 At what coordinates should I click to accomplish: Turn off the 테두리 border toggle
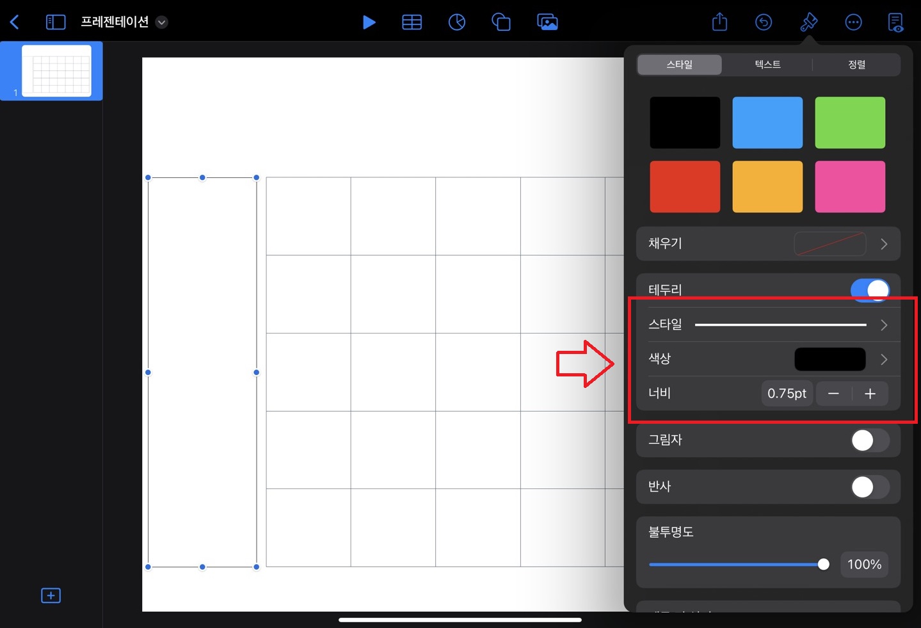(x=870, y=290)
